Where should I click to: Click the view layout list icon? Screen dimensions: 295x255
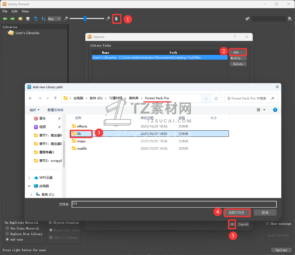pos(259,110)
